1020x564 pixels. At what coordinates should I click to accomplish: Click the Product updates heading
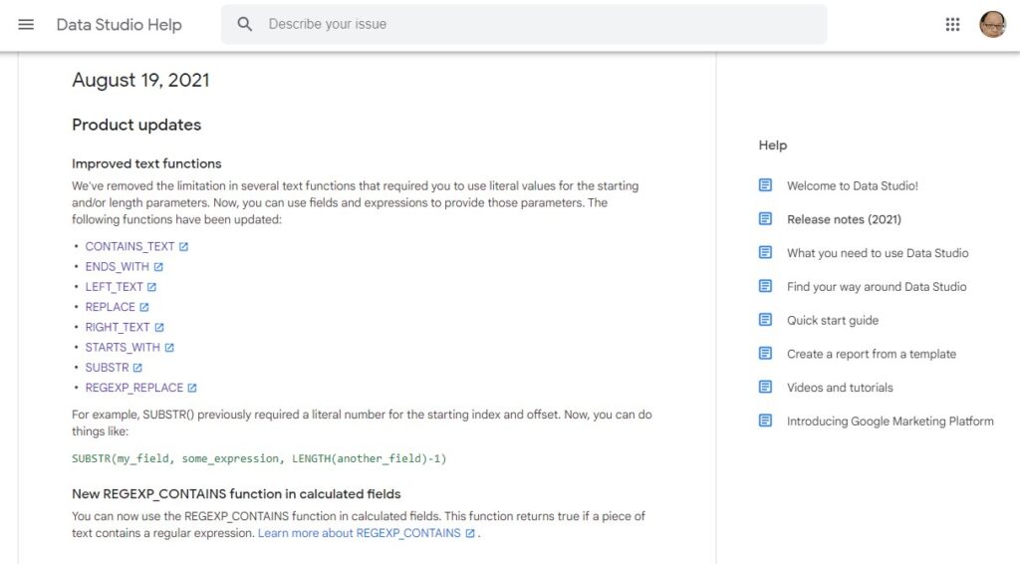(136, 125)
